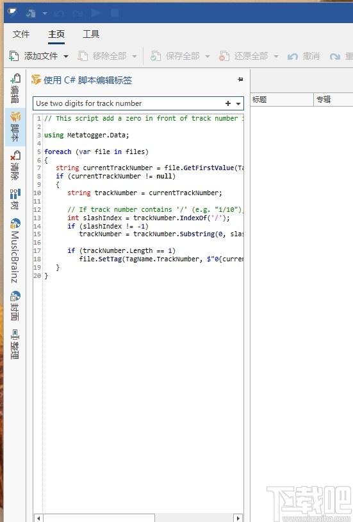This screenshot has height=522, width=353.
Task: Select the 脚本 script sidebar tab
Action: pyautogui.click(x=15, y=127)
